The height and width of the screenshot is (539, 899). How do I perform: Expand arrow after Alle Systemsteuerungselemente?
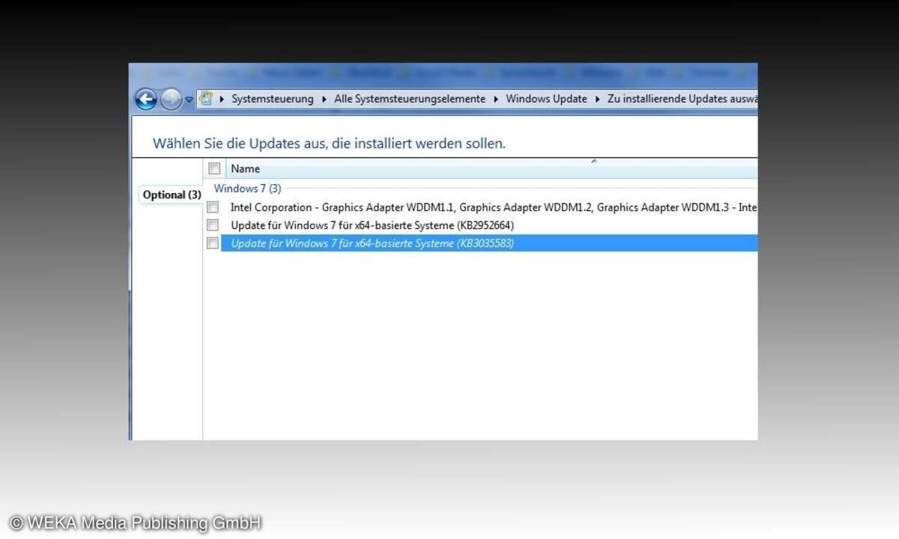click(x=496, y=99)
